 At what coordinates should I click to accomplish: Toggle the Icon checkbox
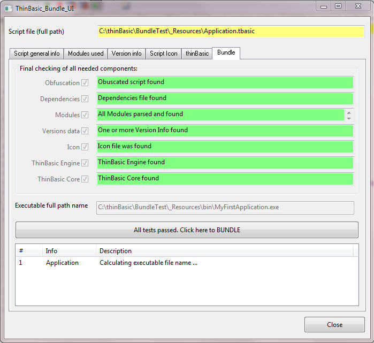point(85,147)
